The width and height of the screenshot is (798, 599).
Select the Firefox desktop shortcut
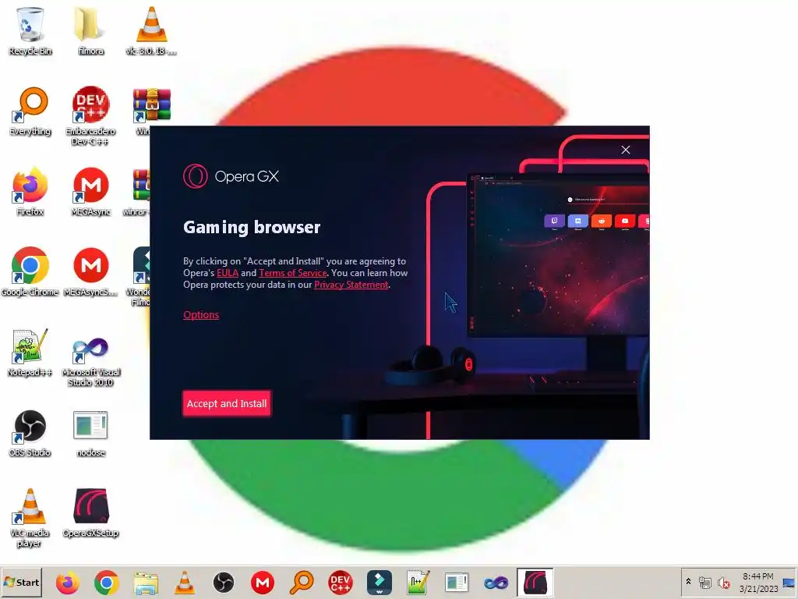30,192
